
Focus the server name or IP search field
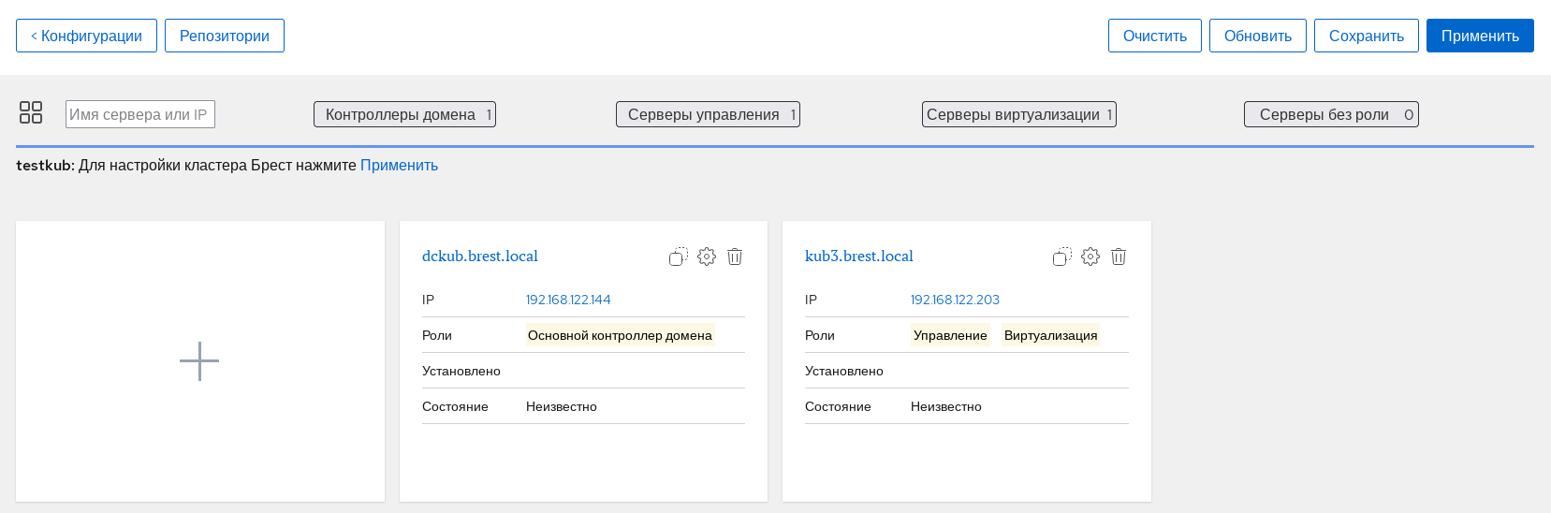pos(140,114)
